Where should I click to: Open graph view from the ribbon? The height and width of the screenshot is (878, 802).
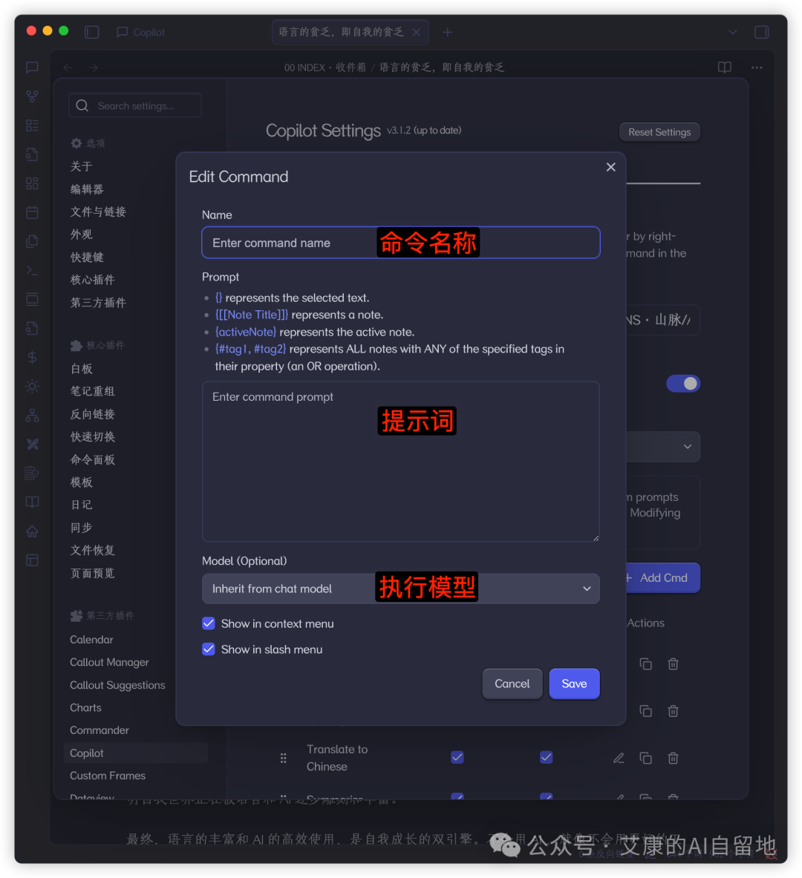[32, 96]
